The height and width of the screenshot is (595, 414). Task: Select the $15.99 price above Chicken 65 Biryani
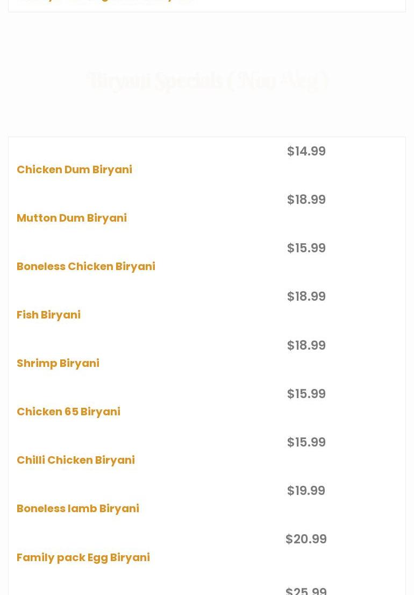[x=306, y=394]
